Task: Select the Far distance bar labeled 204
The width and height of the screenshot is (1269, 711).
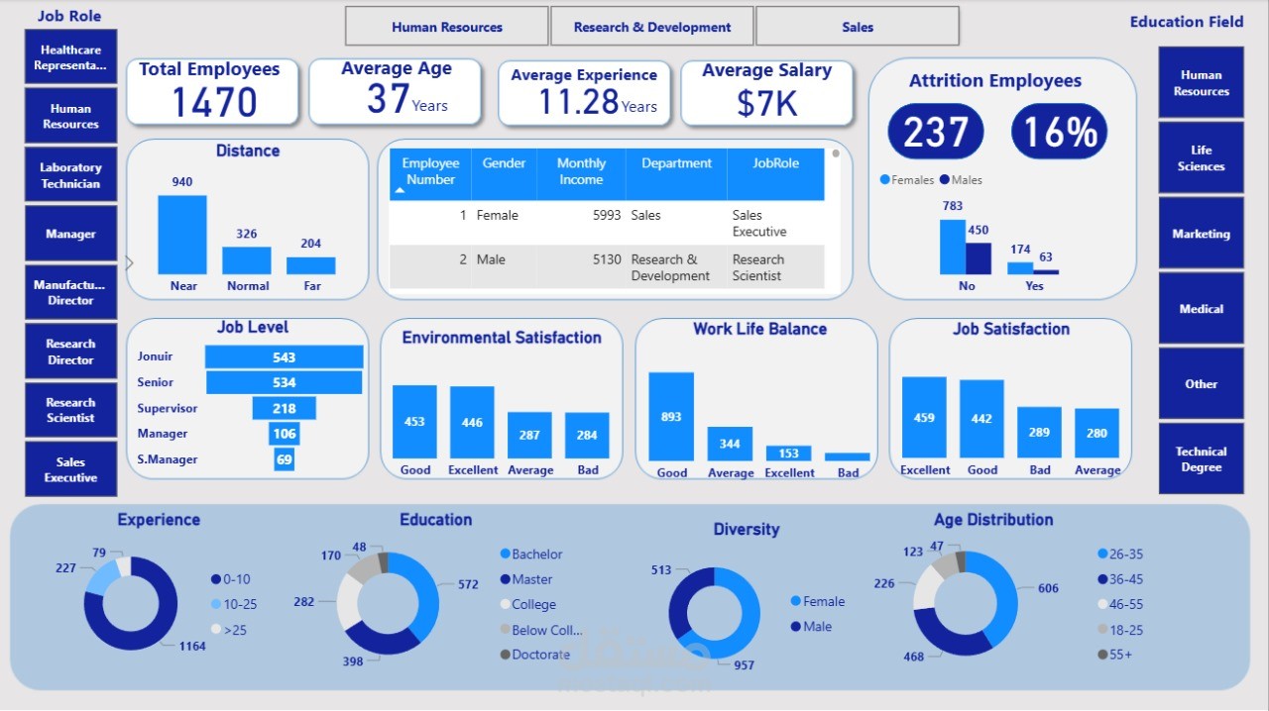Action: click(311, 265)
